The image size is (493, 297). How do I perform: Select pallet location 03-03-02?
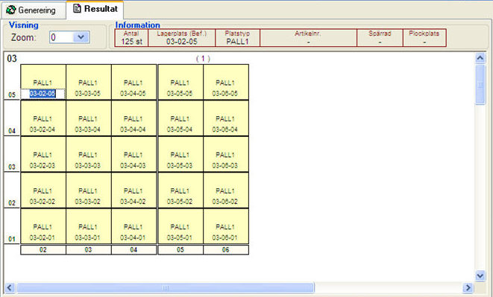pos(88,191)
